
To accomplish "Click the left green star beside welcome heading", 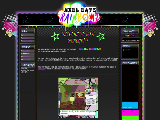I will pyautogui.click(x=55, y=36).
